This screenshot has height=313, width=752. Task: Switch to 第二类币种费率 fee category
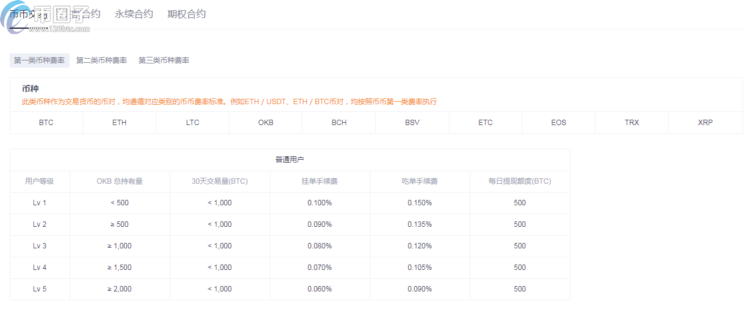pos(101,60)
